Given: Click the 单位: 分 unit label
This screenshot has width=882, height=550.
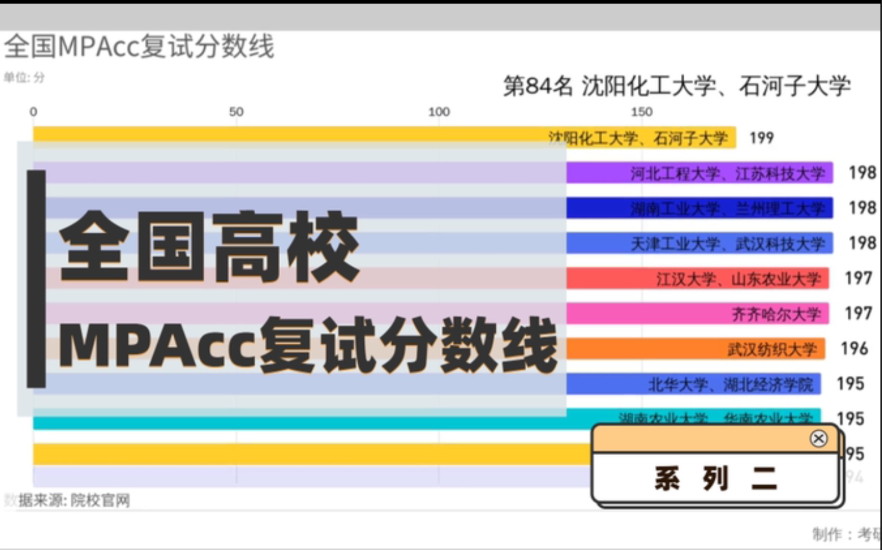Looking at the screenshot, I should tap(24, 77).
